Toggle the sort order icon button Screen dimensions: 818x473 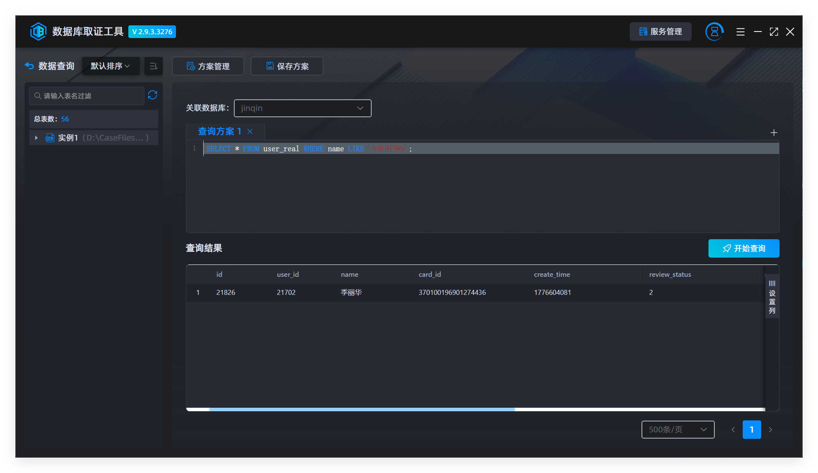click(154, 66)
